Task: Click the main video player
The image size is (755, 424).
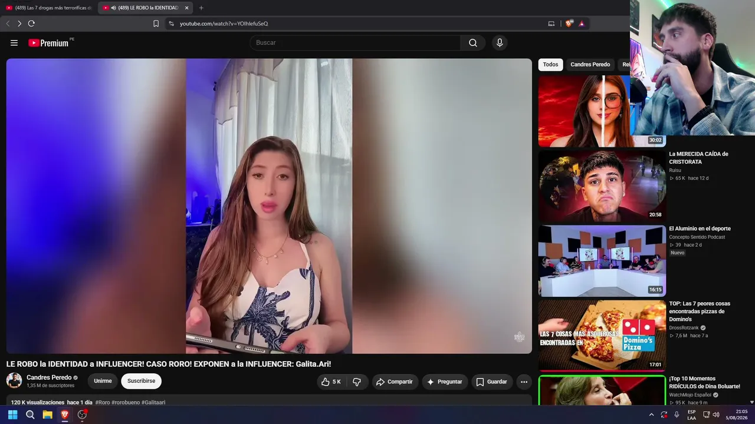Action: (x=269, y=206)
